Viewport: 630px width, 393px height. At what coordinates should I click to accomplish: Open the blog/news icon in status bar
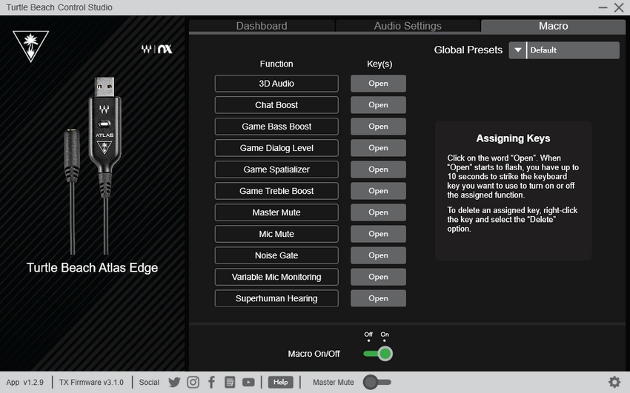pos(230,382)
